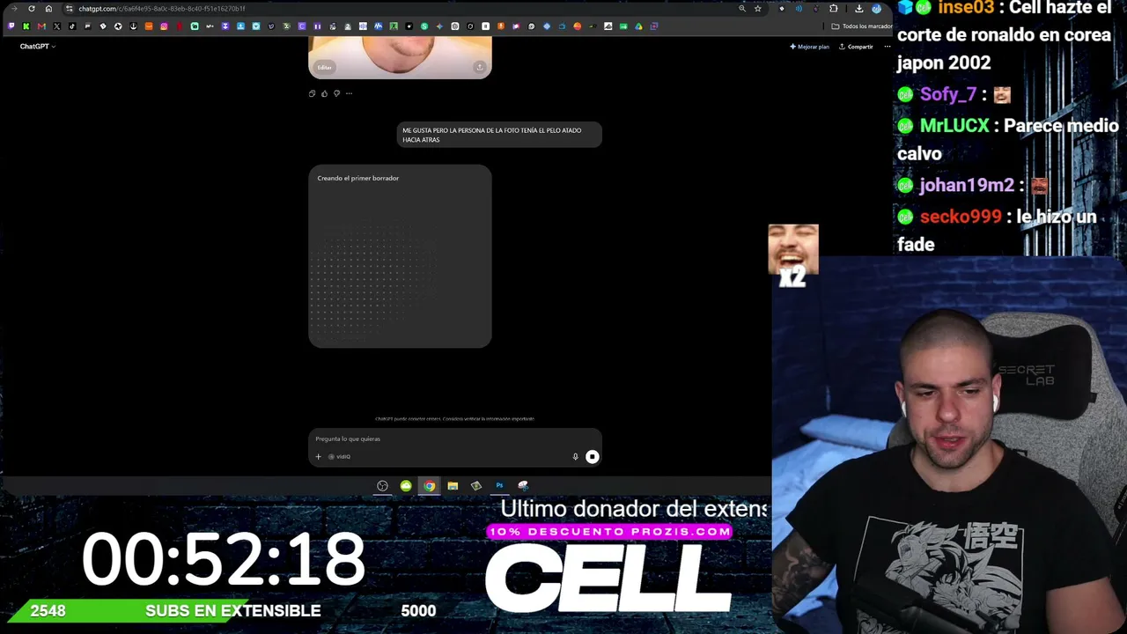1127x634 pixels.
Task: Open OBS Studio from the taskbar
Action: (382, 485)
